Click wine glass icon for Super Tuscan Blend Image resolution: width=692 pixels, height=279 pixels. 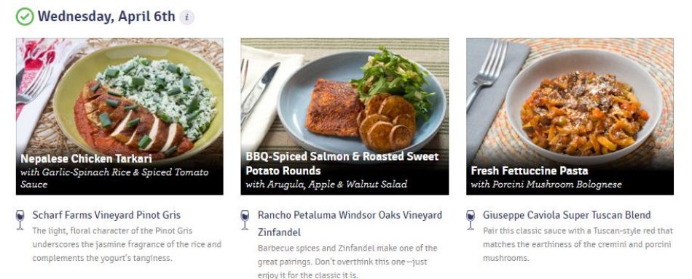tap(471, 219)
